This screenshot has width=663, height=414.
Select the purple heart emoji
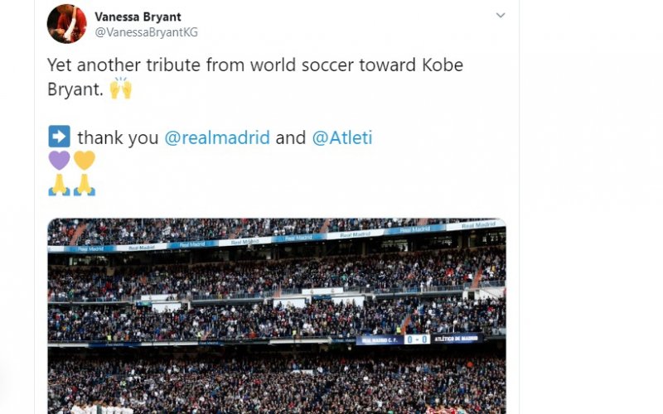tap(59, 160)
